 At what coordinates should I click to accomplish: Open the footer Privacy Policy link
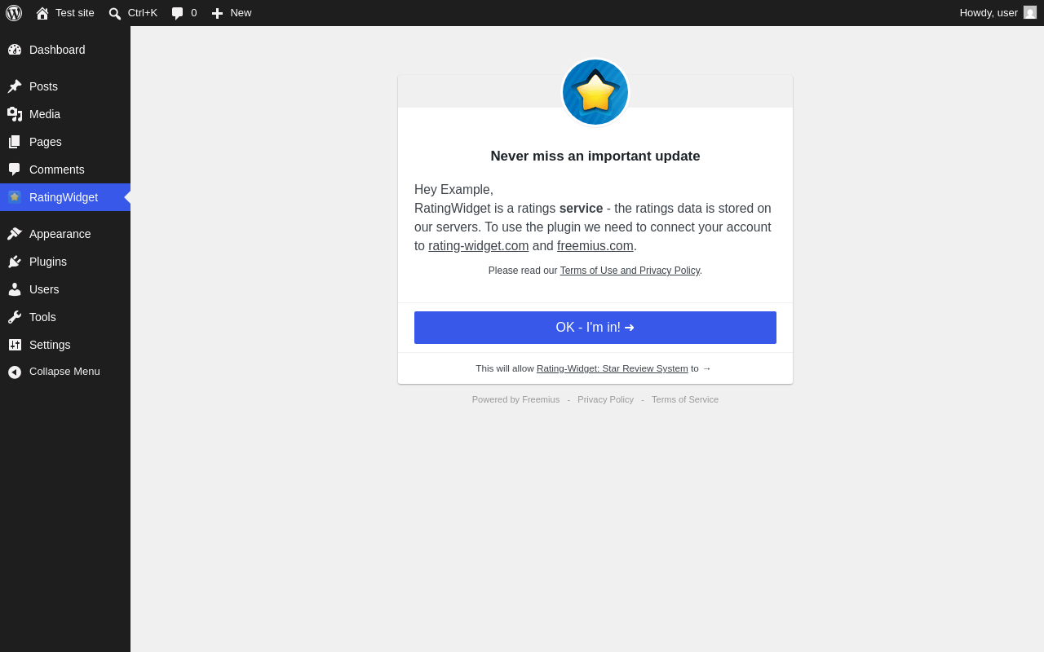click(x=605, y=399)
